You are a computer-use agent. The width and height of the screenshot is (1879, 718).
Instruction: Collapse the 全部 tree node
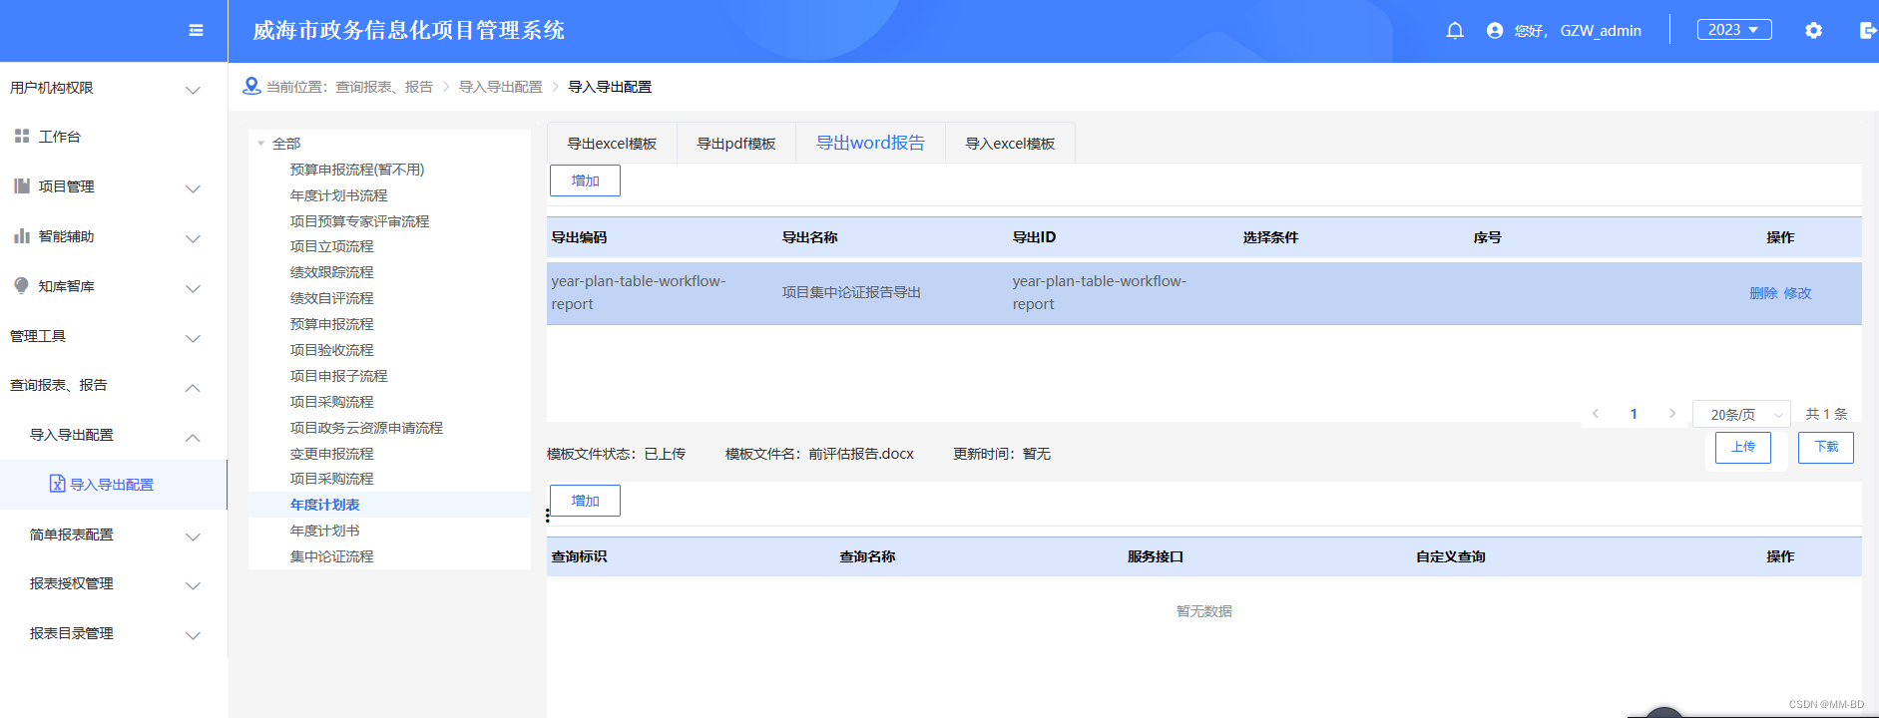261,144
